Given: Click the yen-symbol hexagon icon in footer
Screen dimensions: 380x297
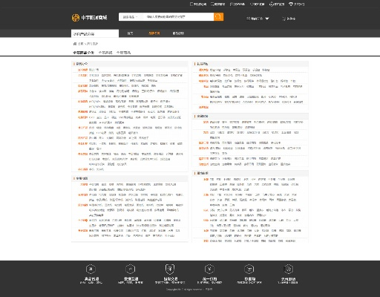Looking at the screenshot, I should [x=209, y=269].
